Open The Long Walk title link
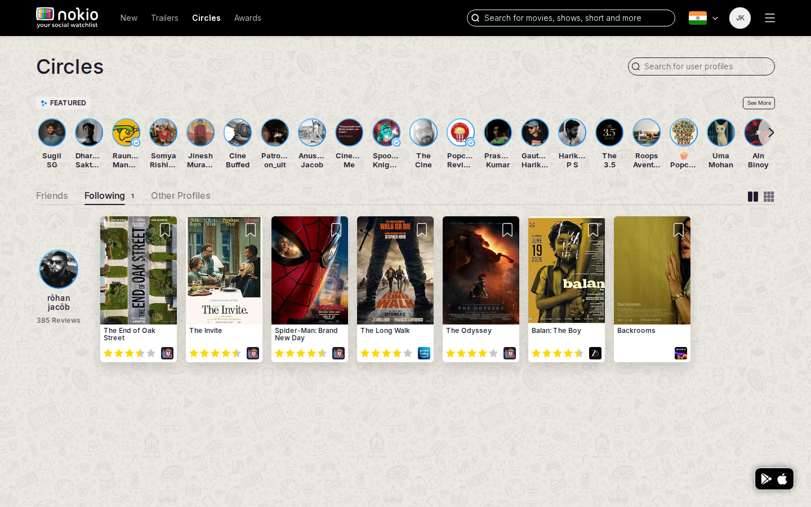Image resolution: width=811 pixels, height=507 pixels. click(385, 331)
